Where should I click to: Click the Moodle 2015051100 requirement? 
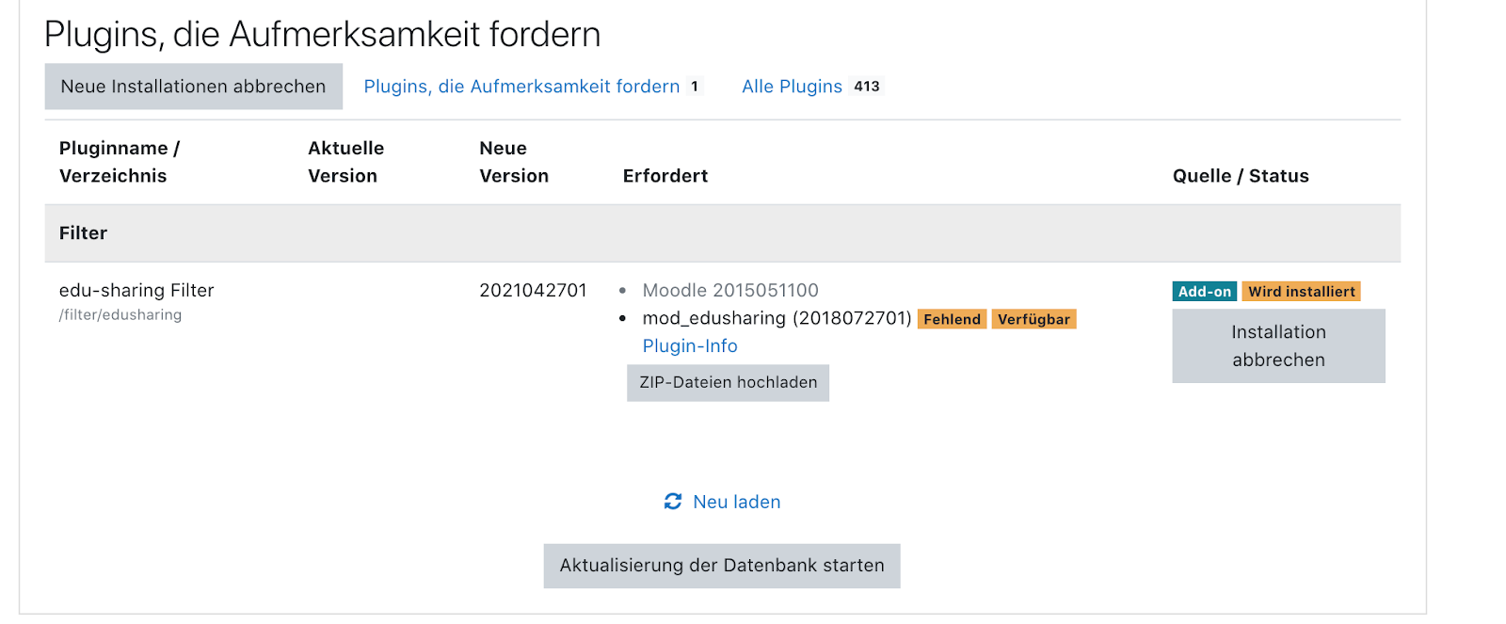click(x=730, y=290)
